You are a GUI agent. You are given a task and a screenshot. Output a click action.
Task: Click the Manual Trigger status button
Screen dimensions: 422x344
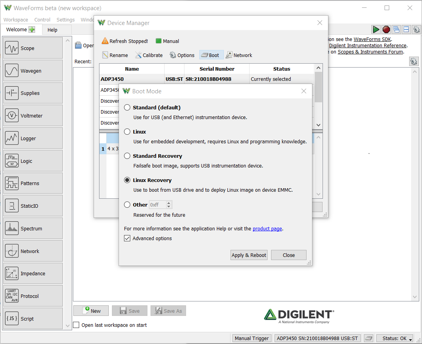coord(252,339)
